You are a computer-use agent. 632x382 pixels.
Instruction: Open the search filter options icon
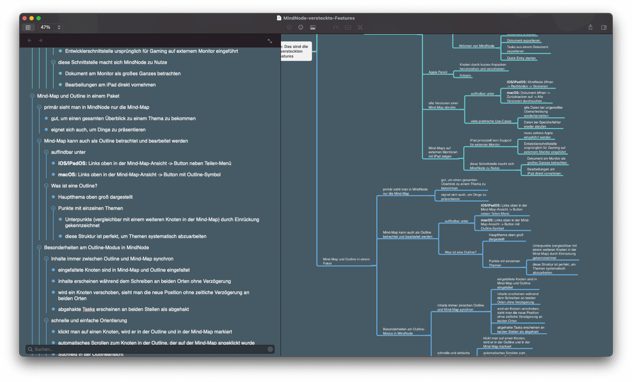[270, 349]
